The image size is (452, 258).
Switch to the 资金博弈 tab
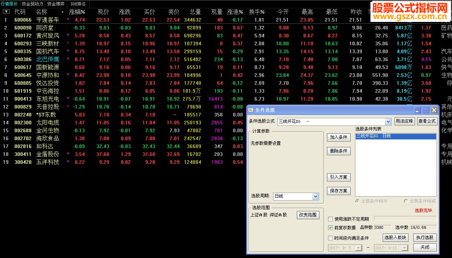point(56,4)
